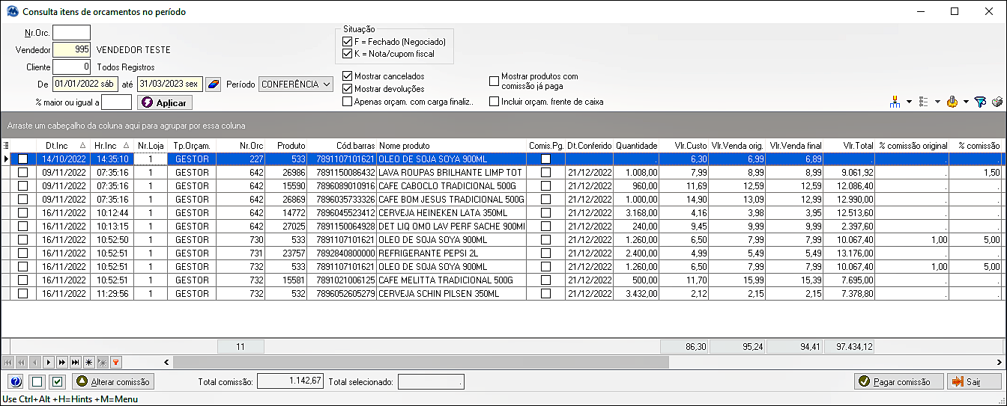Viewport: 1007px width, 406px height.
Task: Click the Aplicar button
Action: tap(165, 102)
